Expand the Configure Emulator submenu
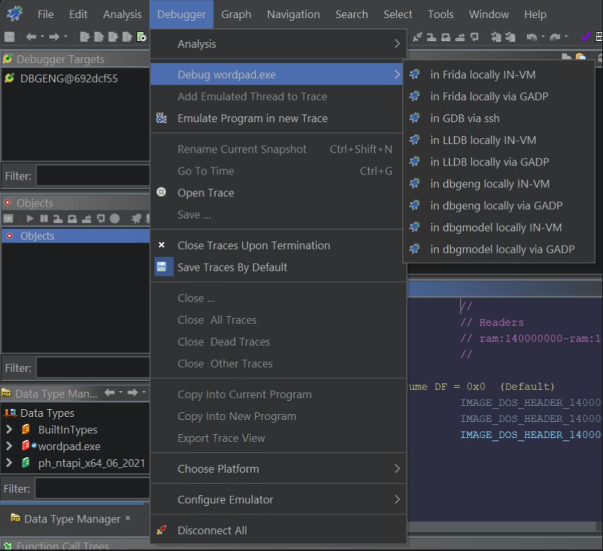 278,499
